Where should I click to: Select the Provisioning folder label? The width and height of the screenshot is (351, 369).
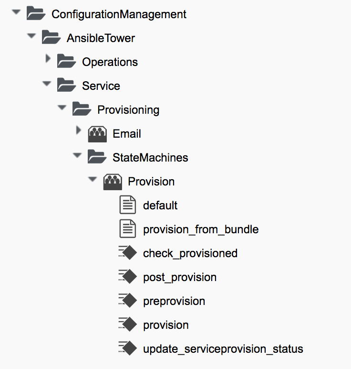click(x=128, y=110)
